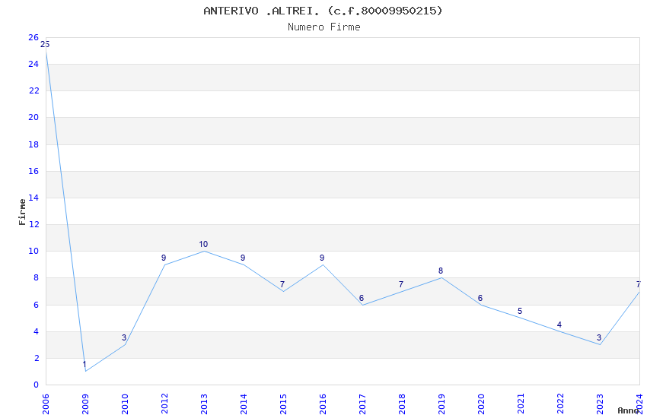The height and width of the screenshot is (418, 647).
Task: Choose the 2020 year label
Action: (x=482, y=404)
